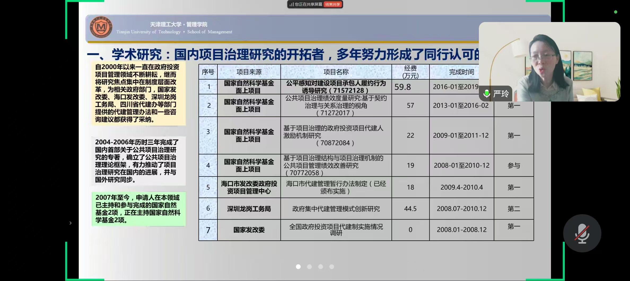Click the 您正在共享屏幕 sharing status label

click(x=308, y=4)
